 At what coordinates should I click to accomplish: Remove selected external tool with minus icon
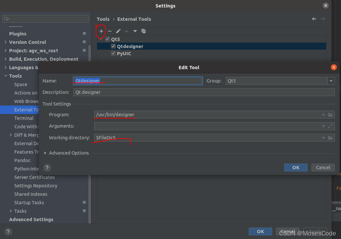[x=110, y=31]
